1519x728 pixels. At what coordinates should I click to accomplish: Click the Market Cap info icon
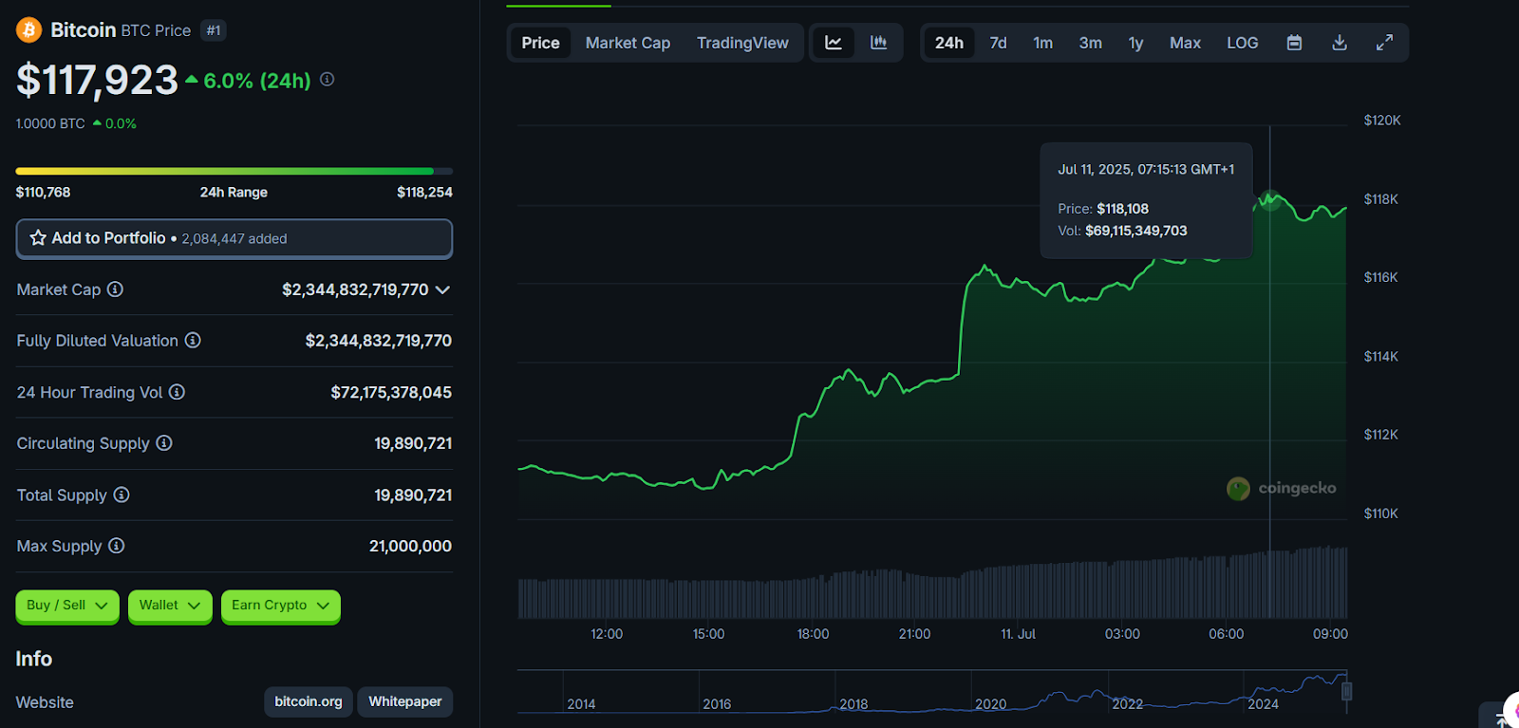click(115, 289)
